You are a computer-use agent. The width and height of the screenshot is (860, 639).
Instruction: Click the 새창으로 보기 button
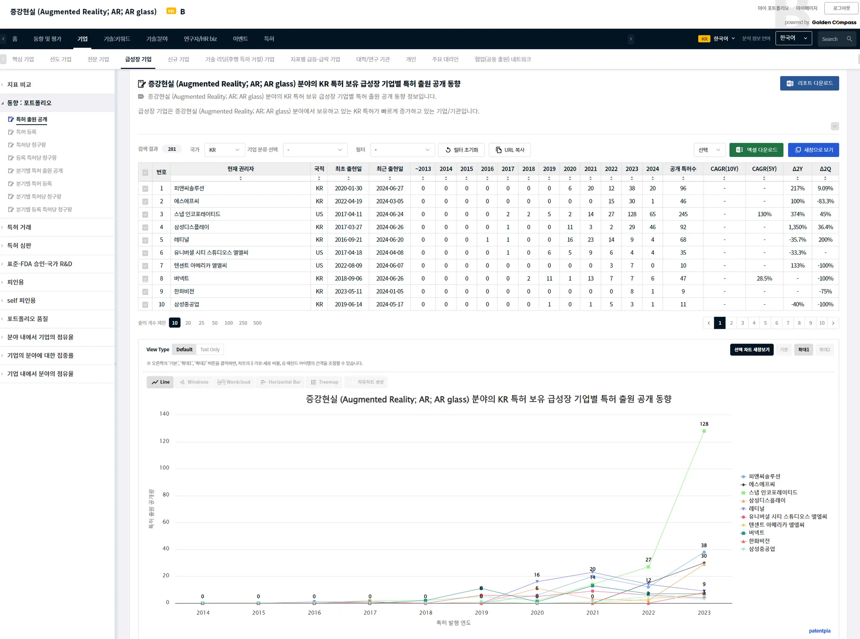pos(813,150)
